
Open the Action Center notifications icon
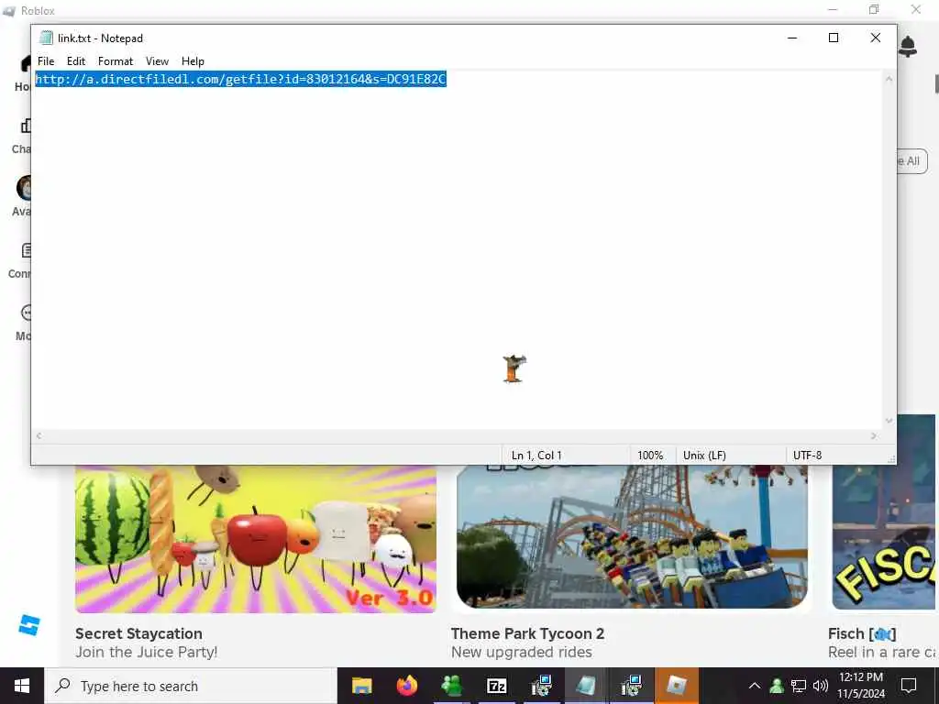(909, 686)
